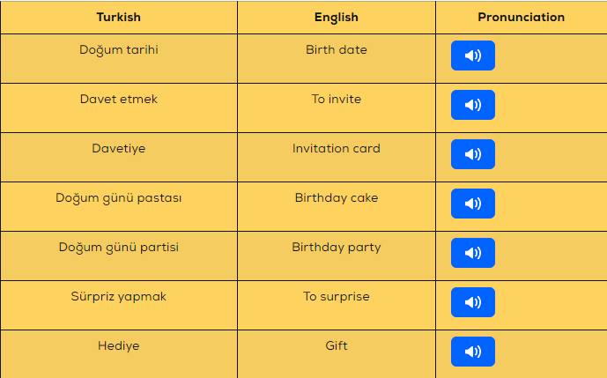Click the English phrase Invitation card
The height and width of the screenshot is (378, 607).
tap(336, 148)
